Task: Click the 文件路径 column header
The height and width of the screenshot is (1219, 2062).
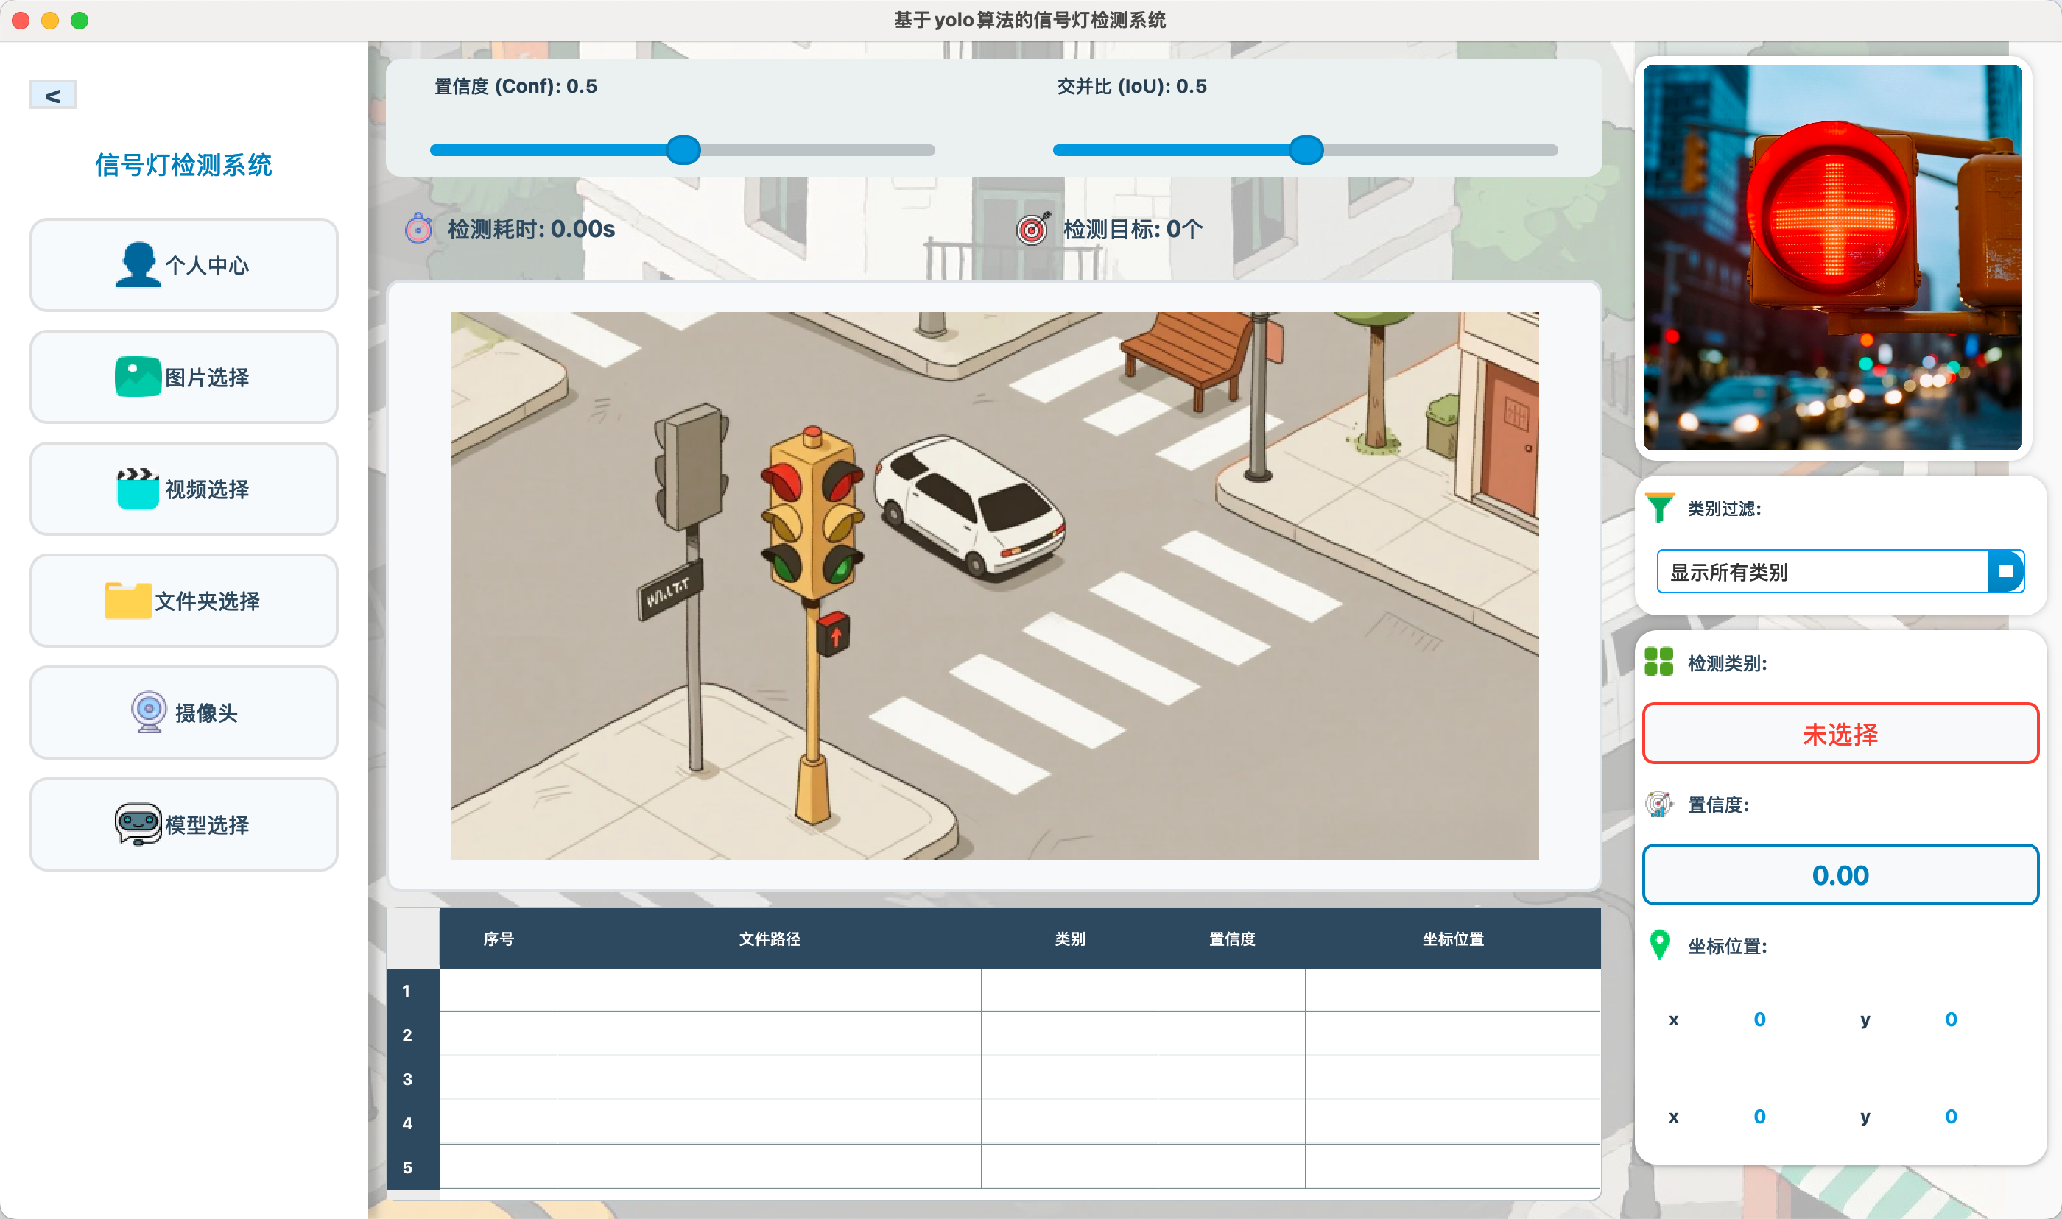Action: [769, 939]
